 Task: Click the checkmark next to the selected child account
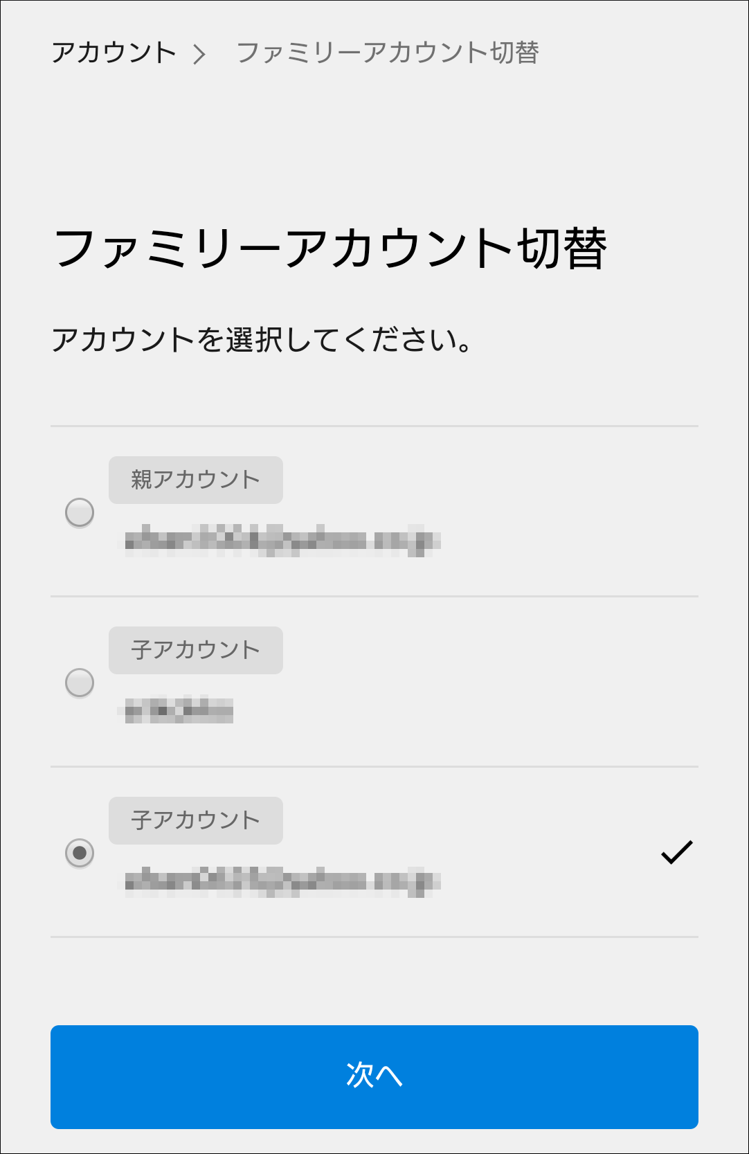click(676, 853)
